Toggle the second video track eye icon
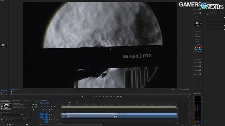This screenshot has height=126, width=225. click(52, 112)
